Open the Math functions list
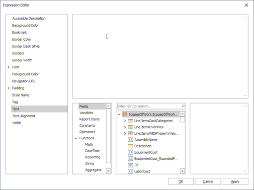Viewport: 254px width, 190px height. [x=89, y=144]
